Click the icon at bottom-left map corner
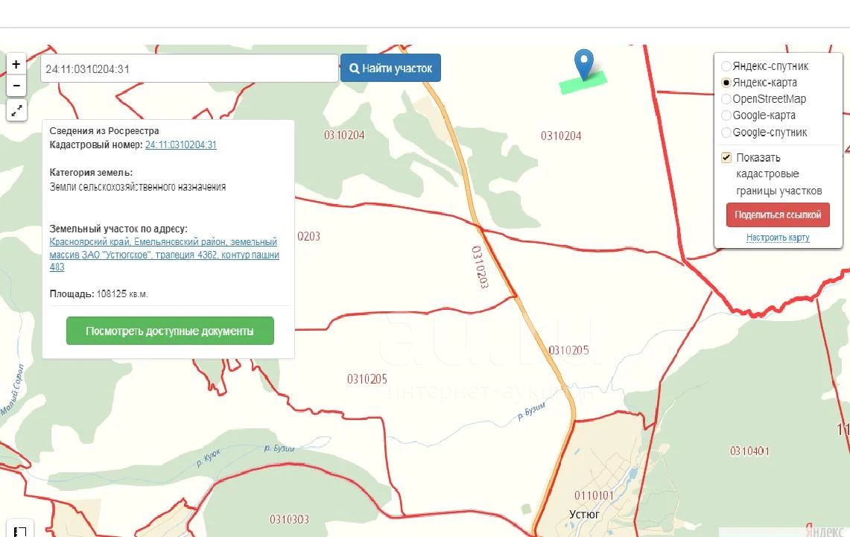Viewport: 850px width, 537px height. 19,530
